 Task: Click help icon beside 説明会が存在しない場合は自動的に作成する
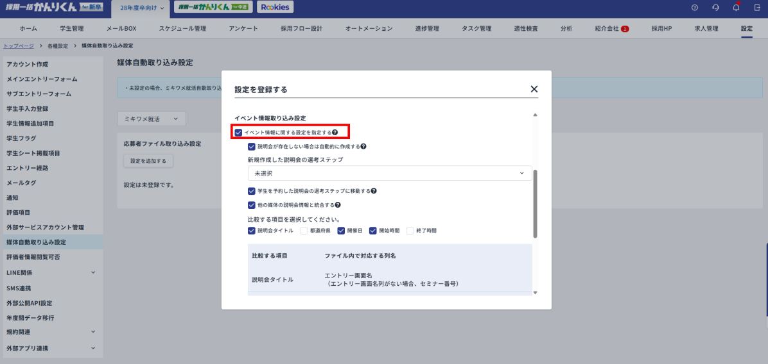click(364, 146)
